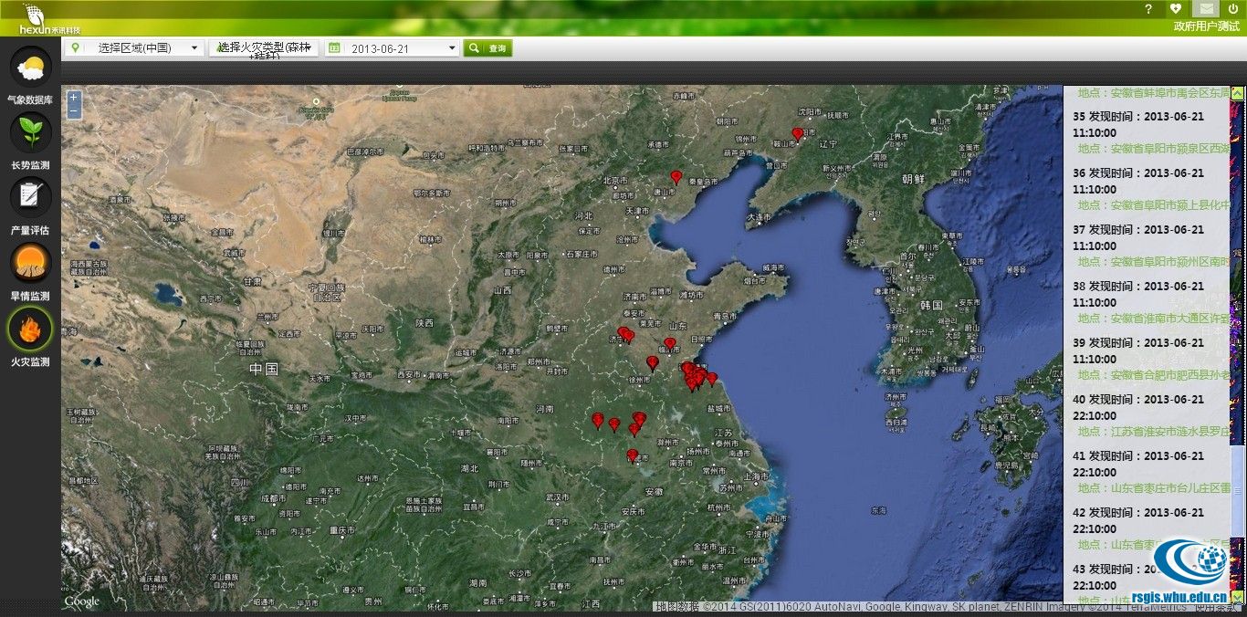Screen dimensions: 1247x617
Task: Click the help question mark icon
Action: pyautogui.click(x=1148, y=8)
